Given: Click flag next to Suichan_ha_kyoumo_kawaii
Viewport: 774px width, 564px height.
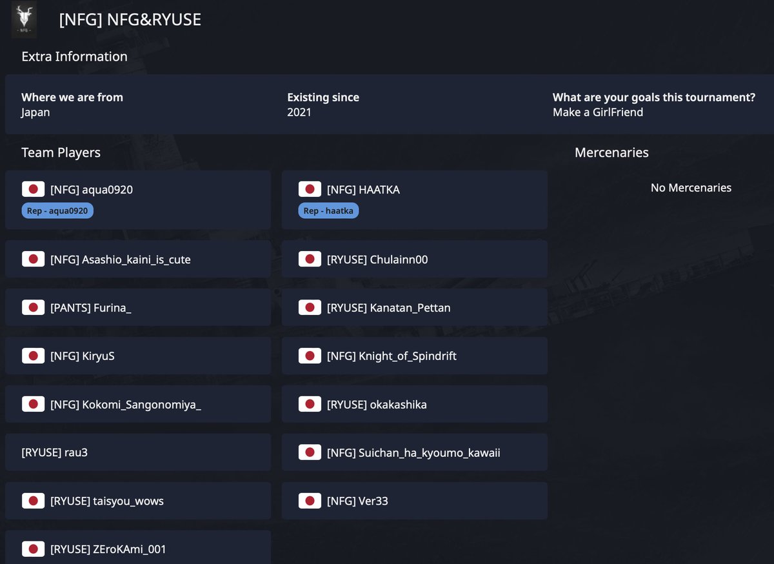Looking at the screenshot, I should [x=310, y=452].
